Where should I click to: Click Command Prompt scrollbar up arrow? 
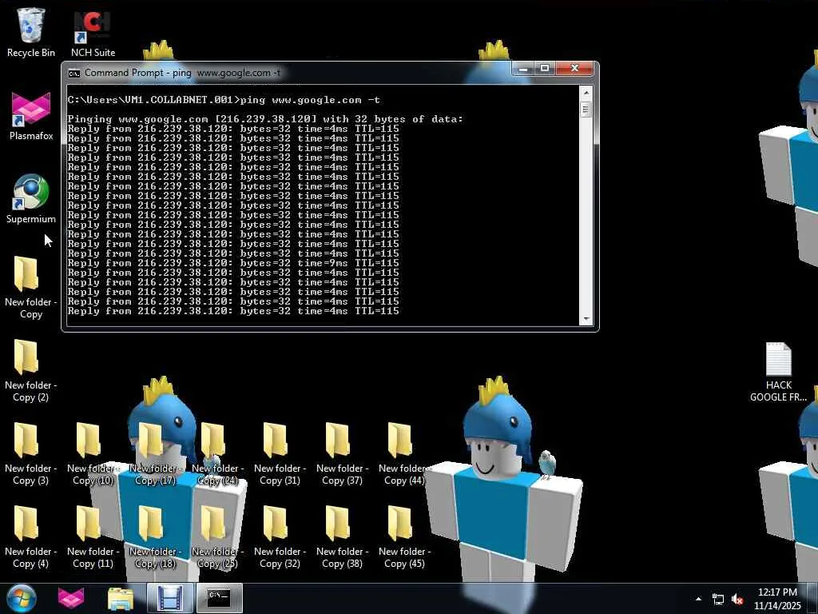coord(586,93)
